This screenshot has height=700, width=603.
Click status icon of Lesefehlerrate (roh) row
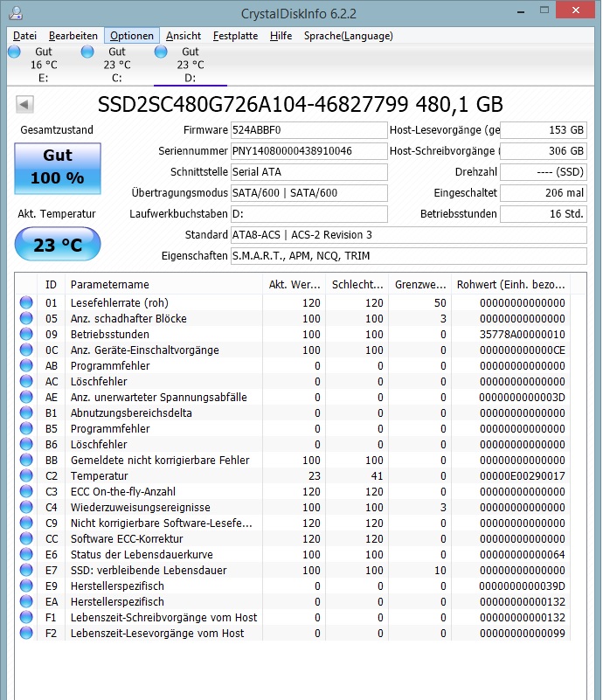26,302
